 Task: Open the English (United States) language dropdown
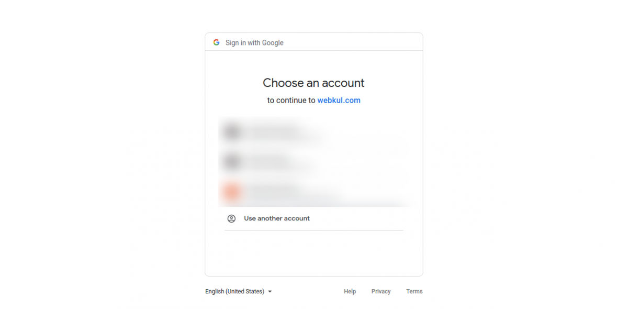[235, 291]
